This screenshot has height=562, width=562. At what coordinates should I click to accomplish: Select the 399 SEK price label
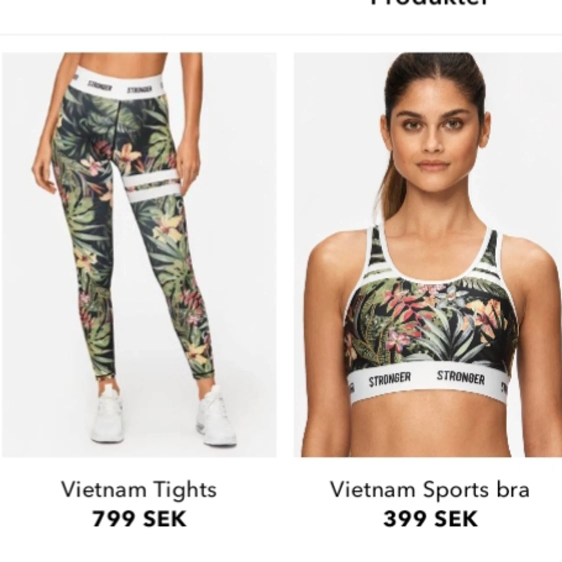(x=431, y=519)
